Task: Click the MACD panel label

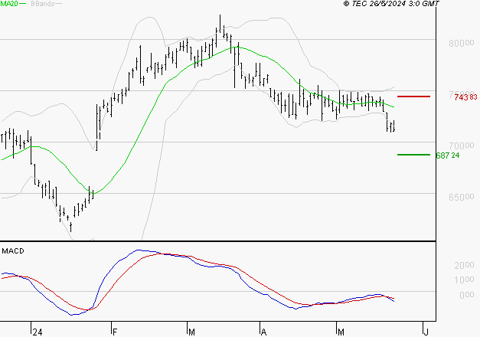Action: click(x=13, y=251)
